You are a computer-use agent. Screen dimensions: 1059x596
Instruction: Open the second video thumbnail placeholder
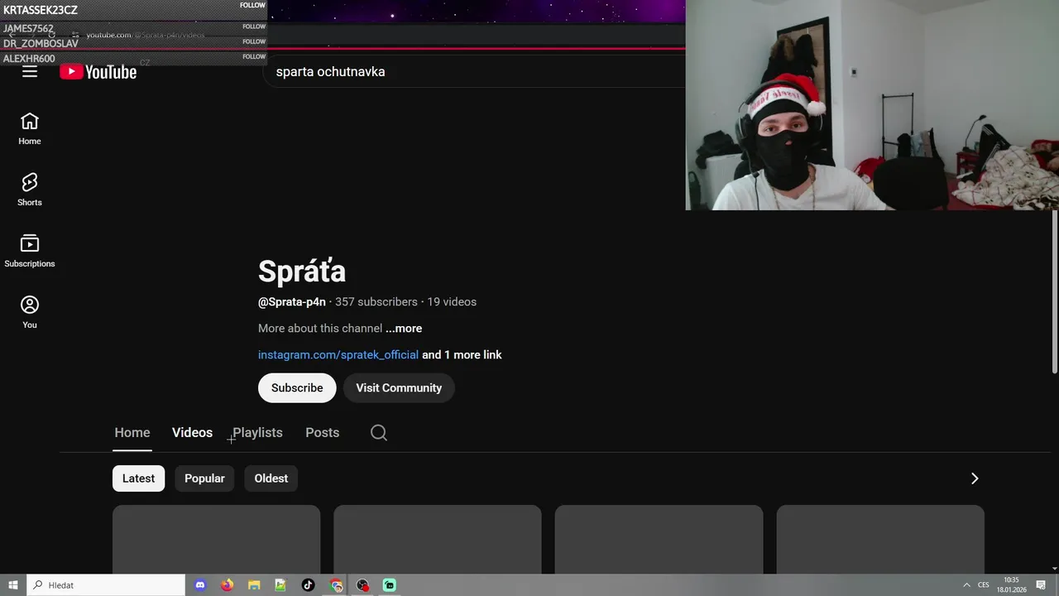point(438,540)
